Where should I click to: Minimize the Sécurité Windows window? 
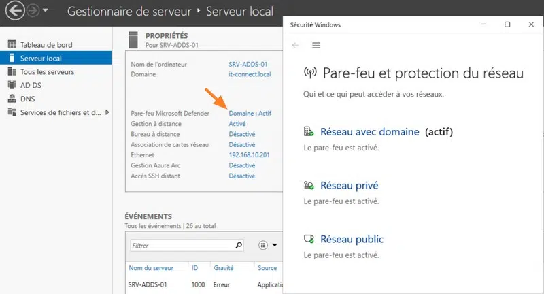483,24
